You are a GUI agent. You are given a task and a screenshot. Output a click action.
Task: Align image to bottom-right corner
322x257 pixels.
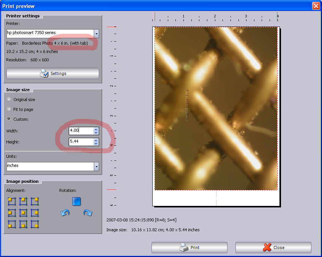coord(35,224)
